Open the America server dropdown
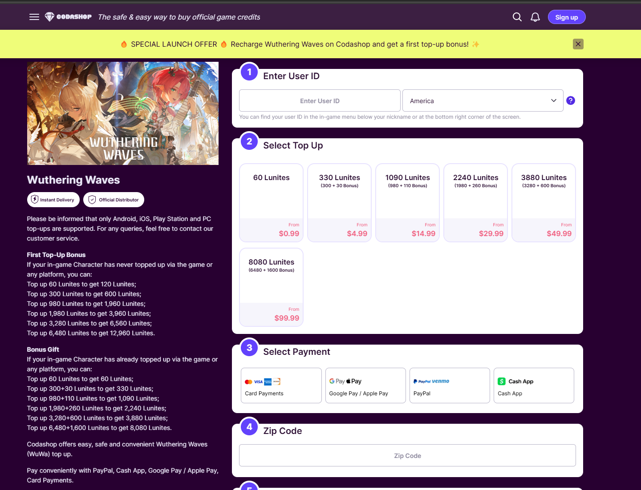The width and height of the screenshot is (641, 490). click(483, 100)
